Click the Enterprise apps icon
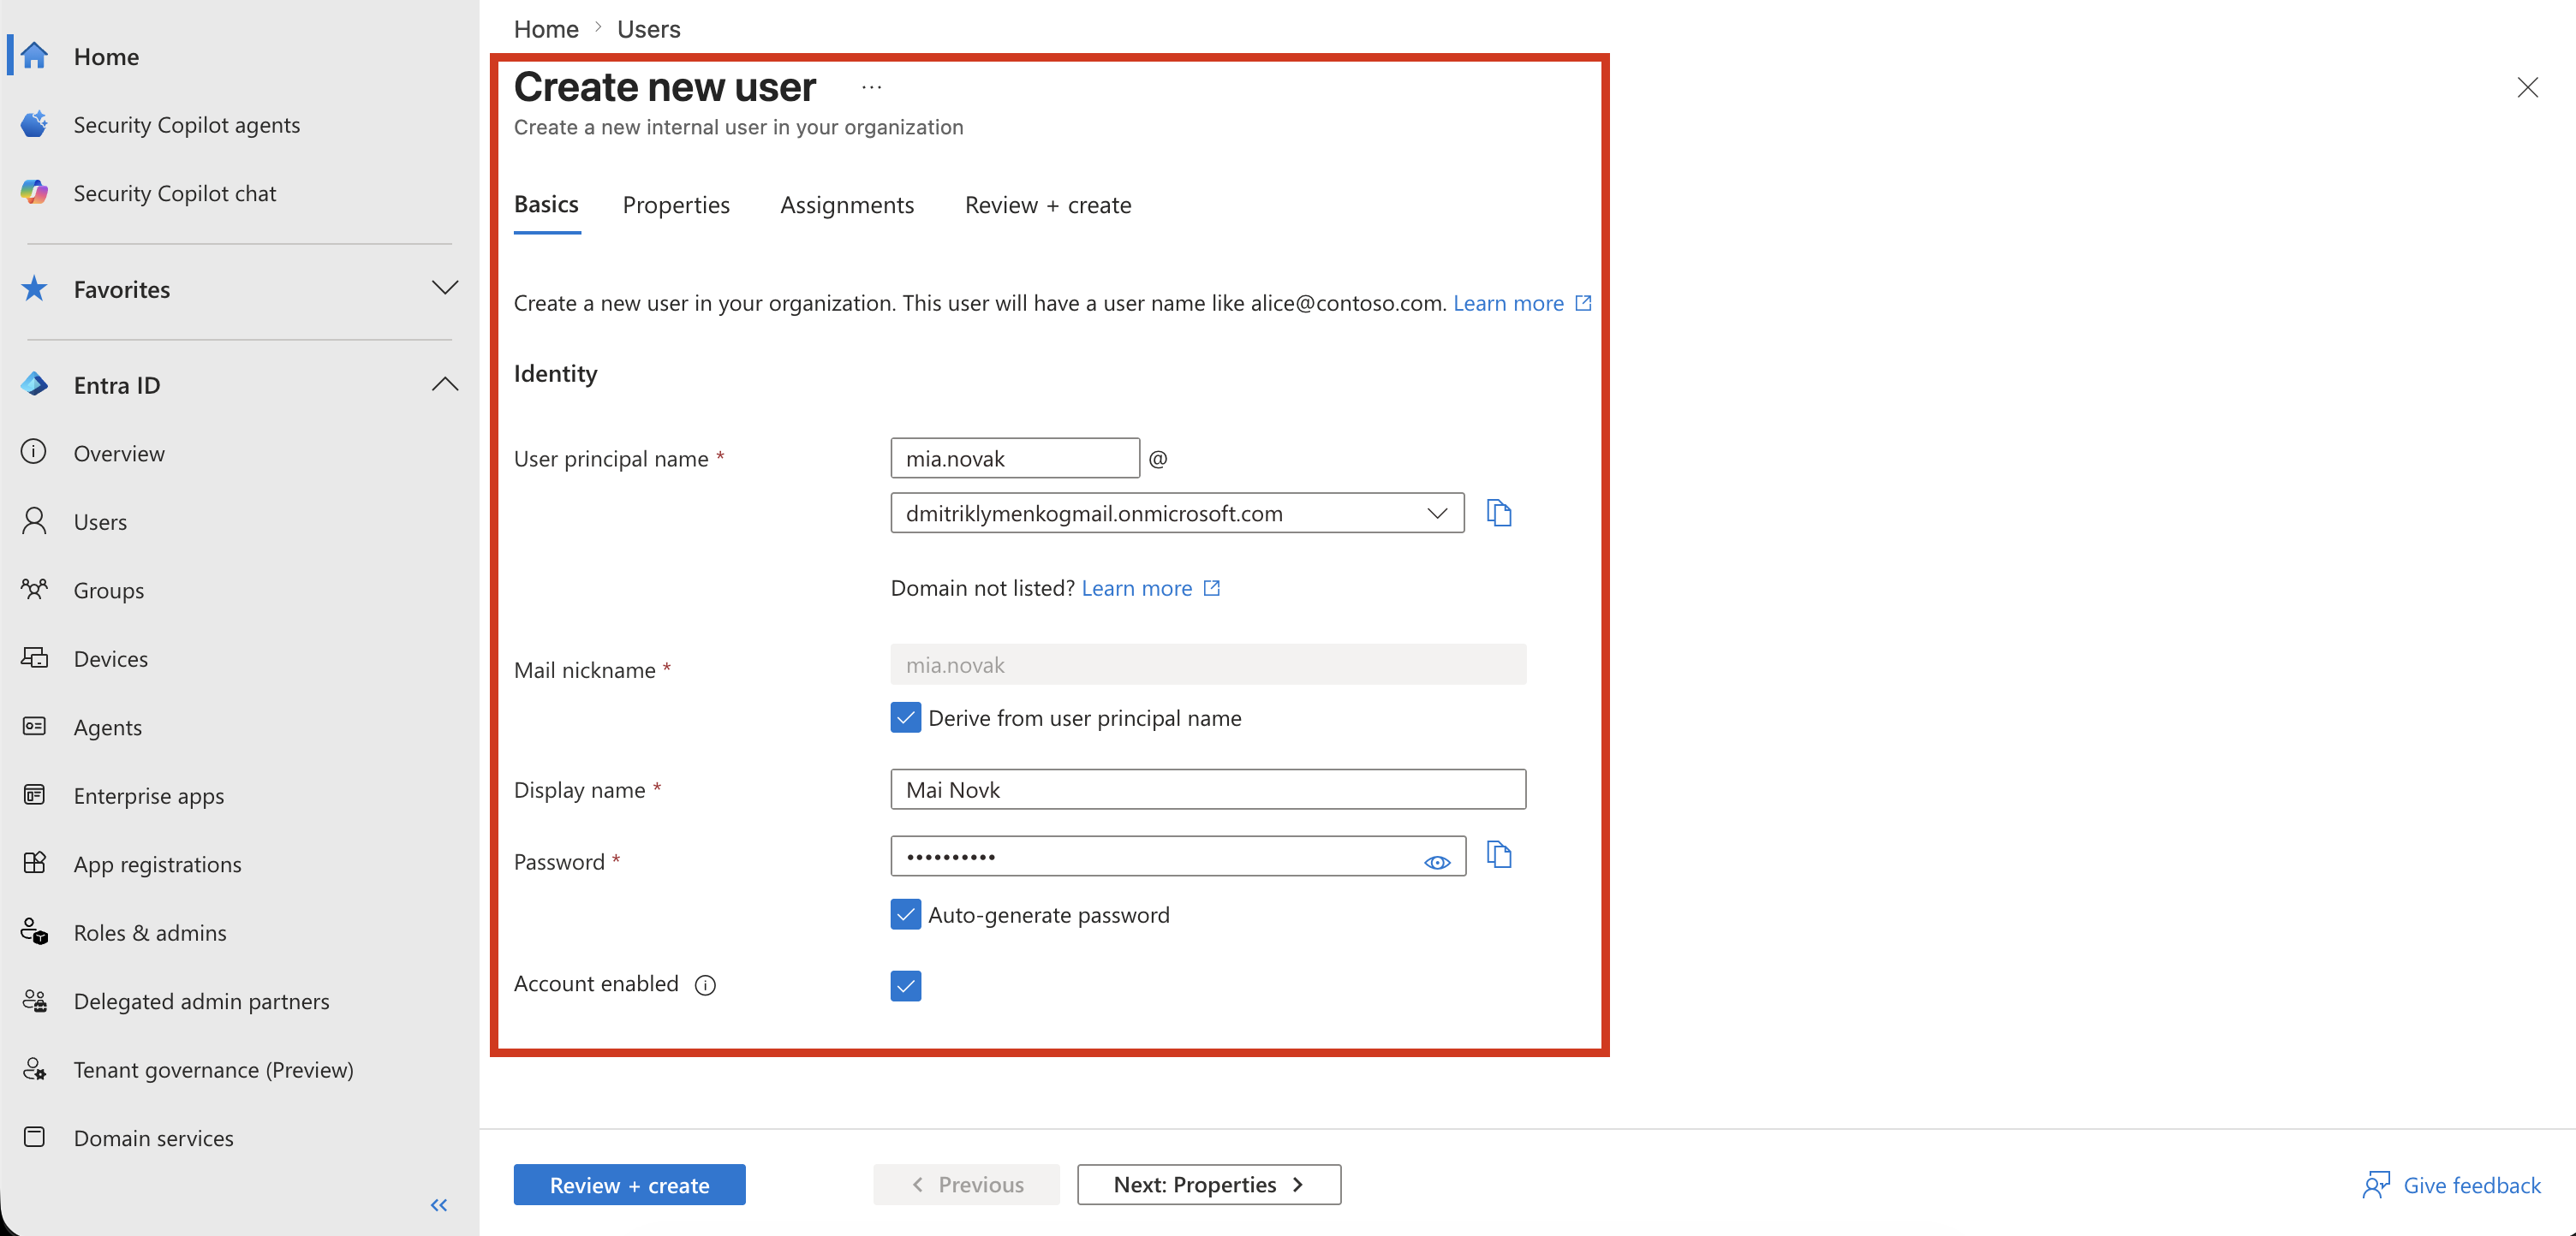The height and width of the screenshot is (1236, 2576). pos(34,794)
